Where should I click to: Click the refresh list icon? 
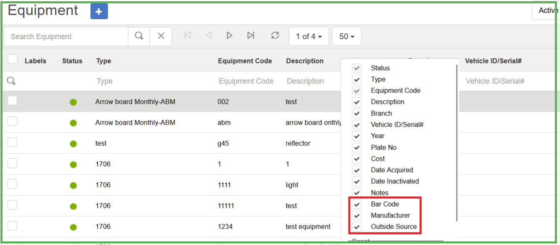[x=275, y=36]
